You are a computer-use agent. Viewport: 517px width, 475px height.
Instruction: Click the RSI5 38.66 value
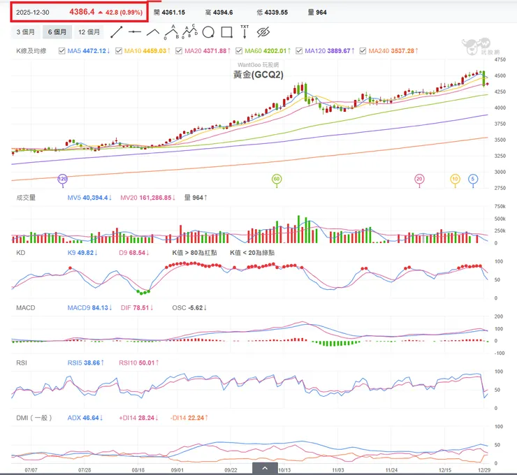tap(85, 363)
